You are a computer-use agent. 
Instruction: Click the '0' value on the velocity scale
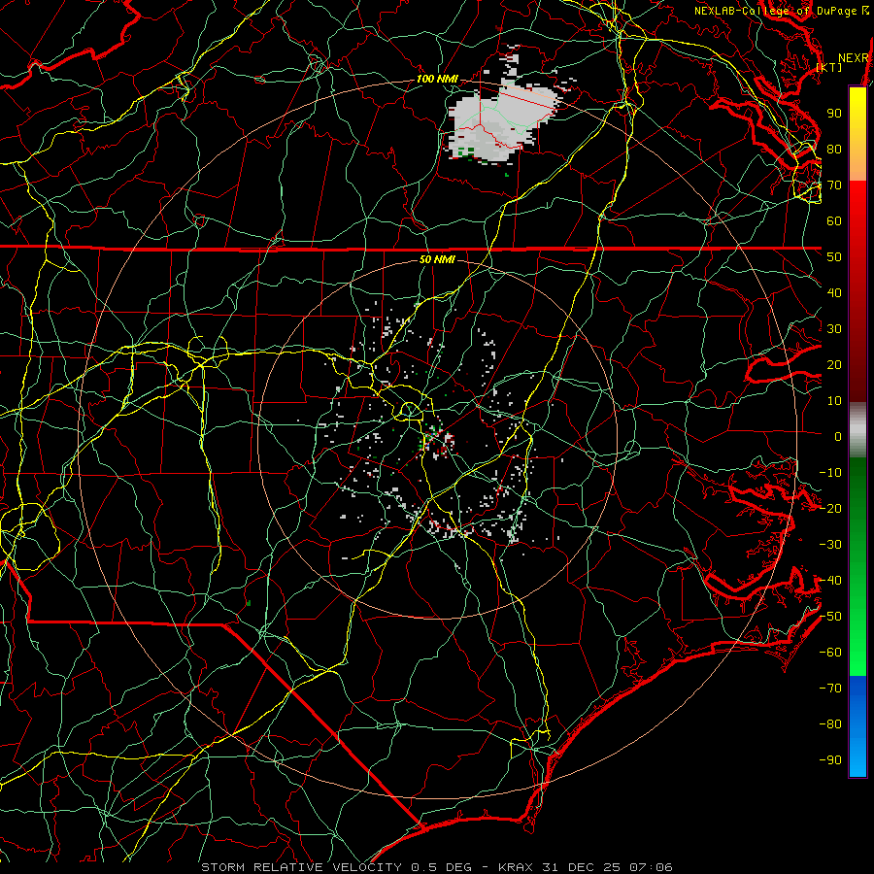tap(838, 437)
